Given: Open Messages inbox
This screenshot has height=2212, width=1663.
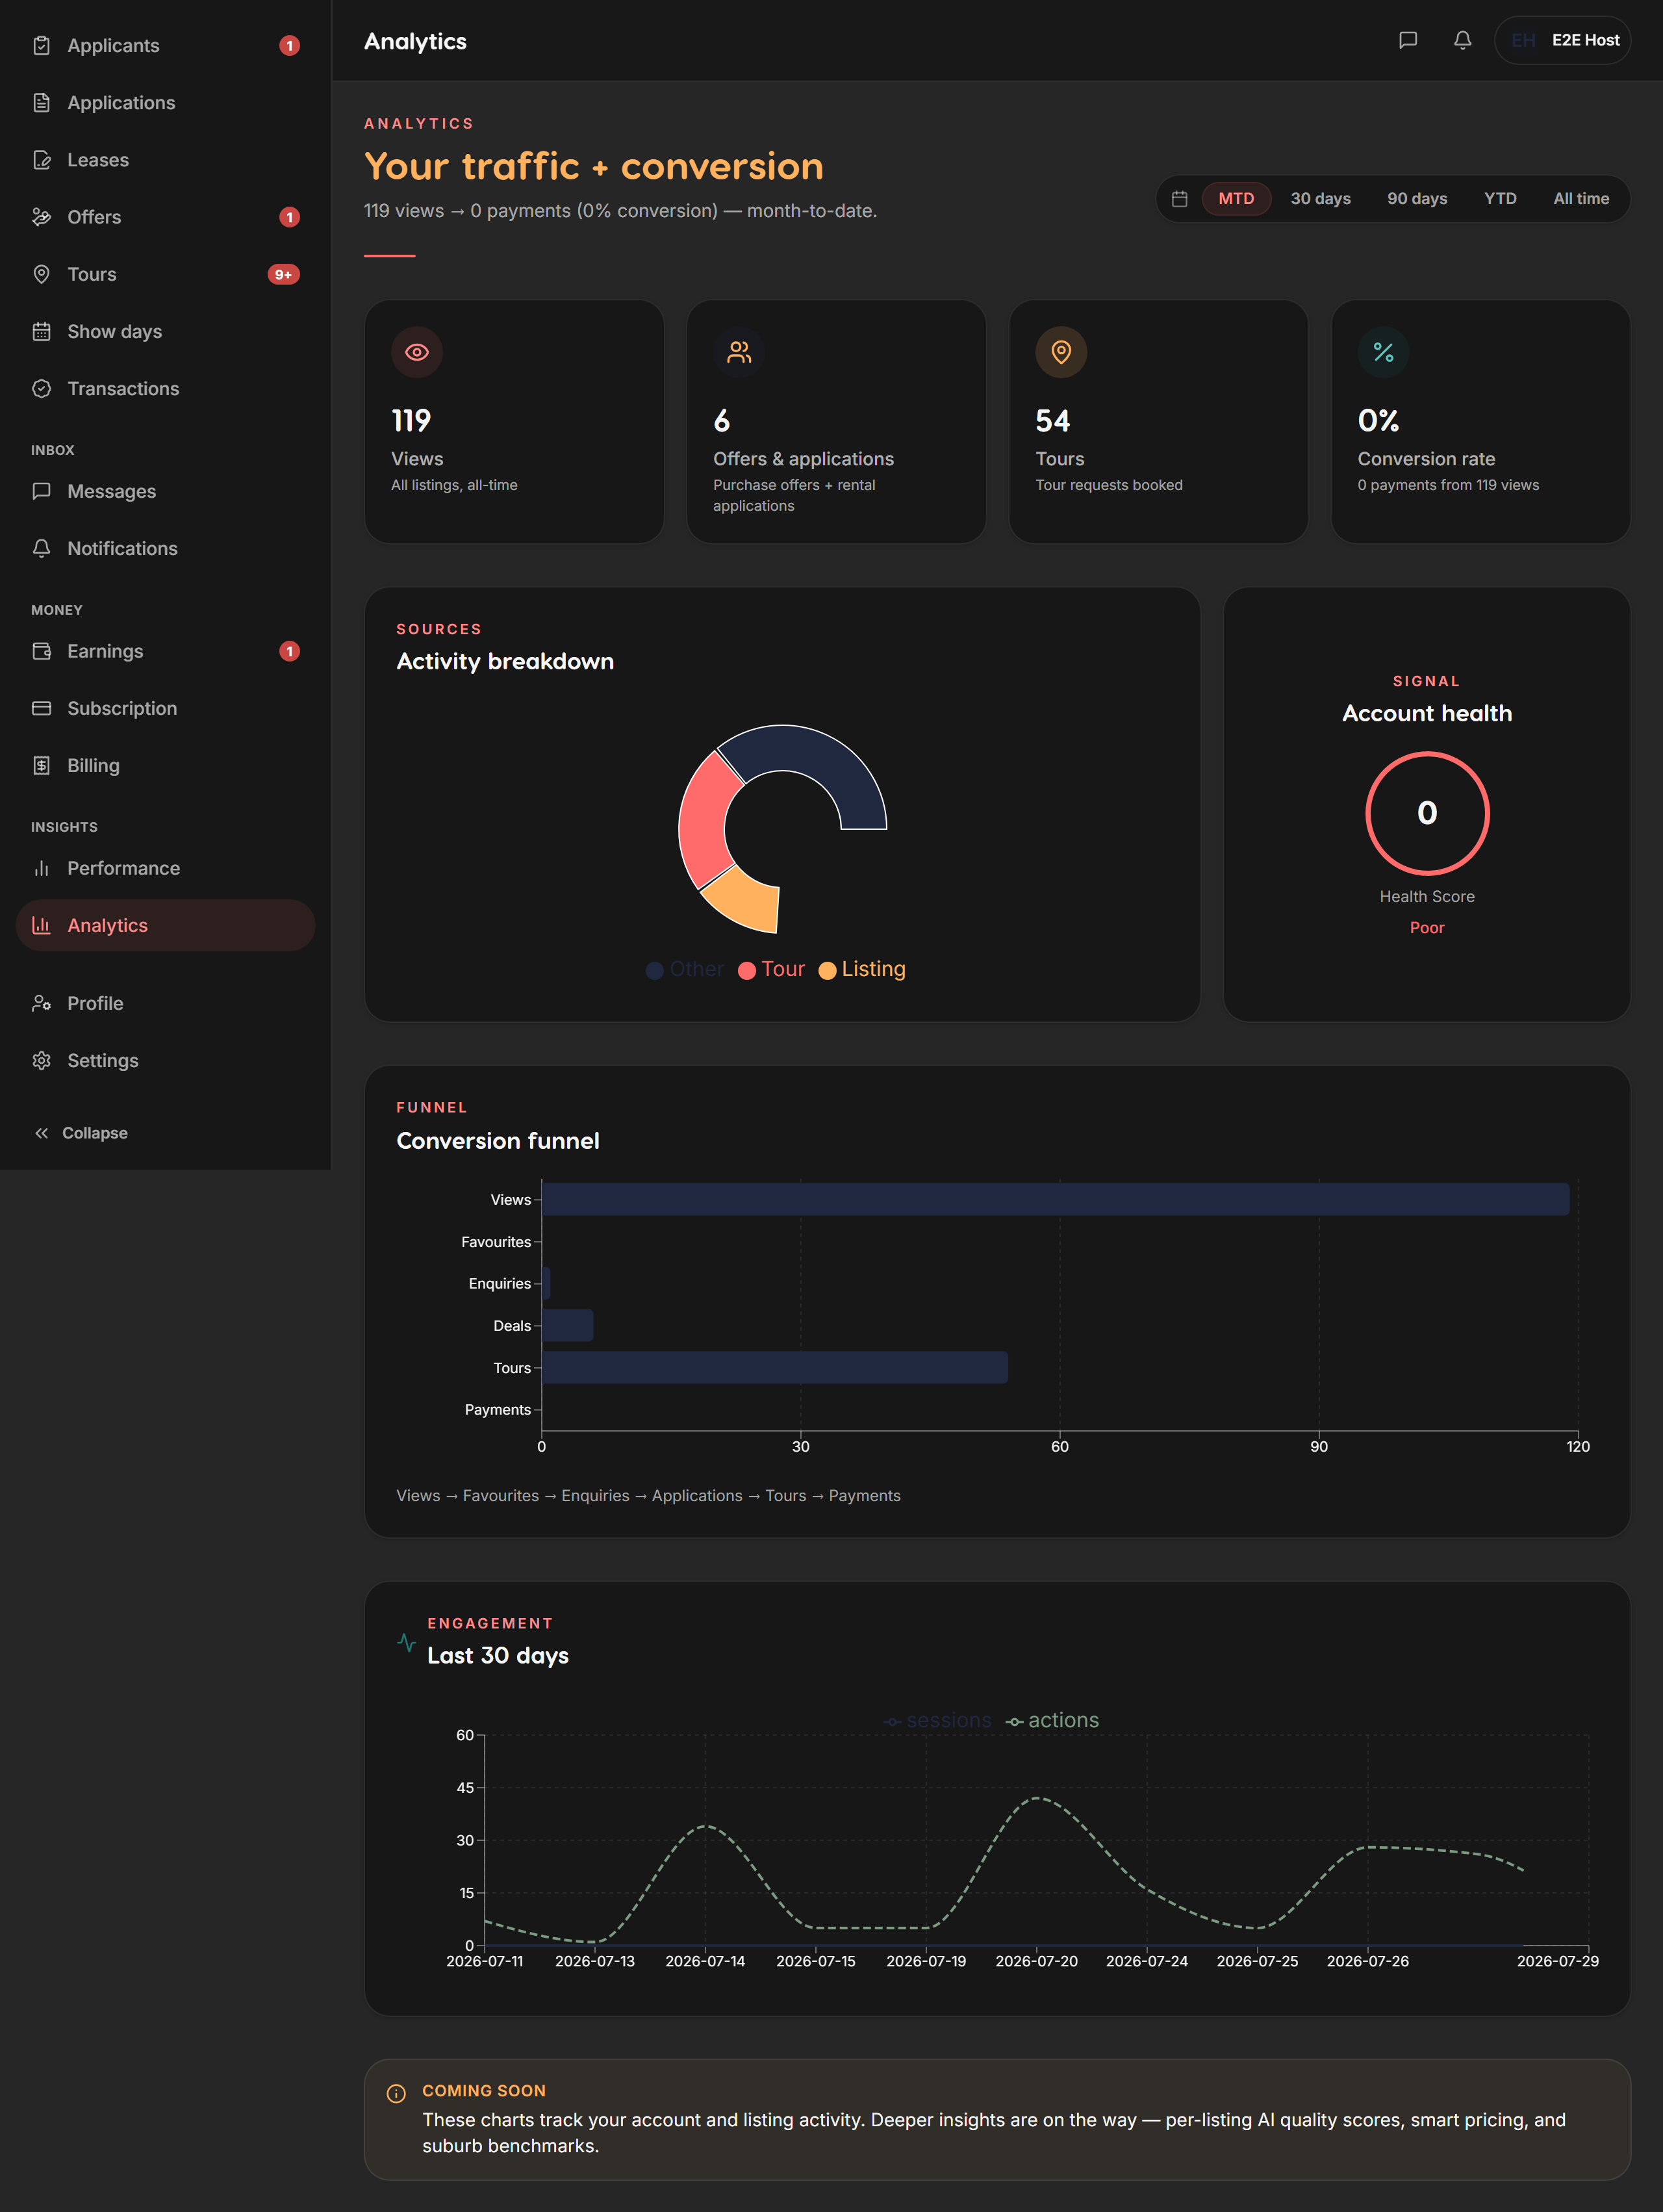Looking at the screenshot, I should pos(165,491).
